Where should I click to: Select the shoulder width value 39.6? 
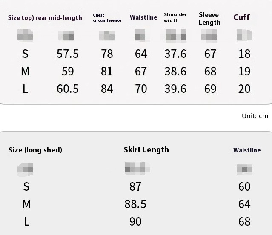[x=175, y=89]
